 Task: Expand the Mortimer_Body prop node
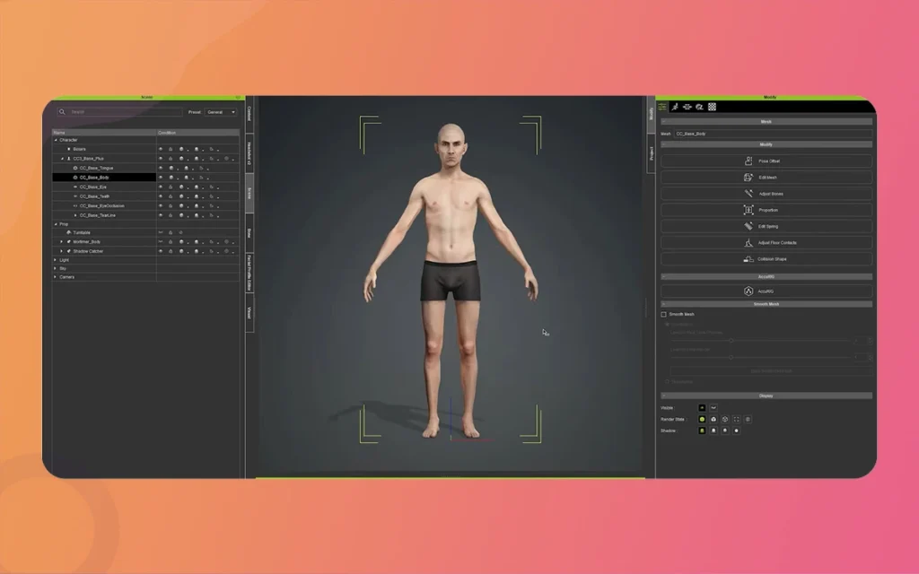[61, 242]
